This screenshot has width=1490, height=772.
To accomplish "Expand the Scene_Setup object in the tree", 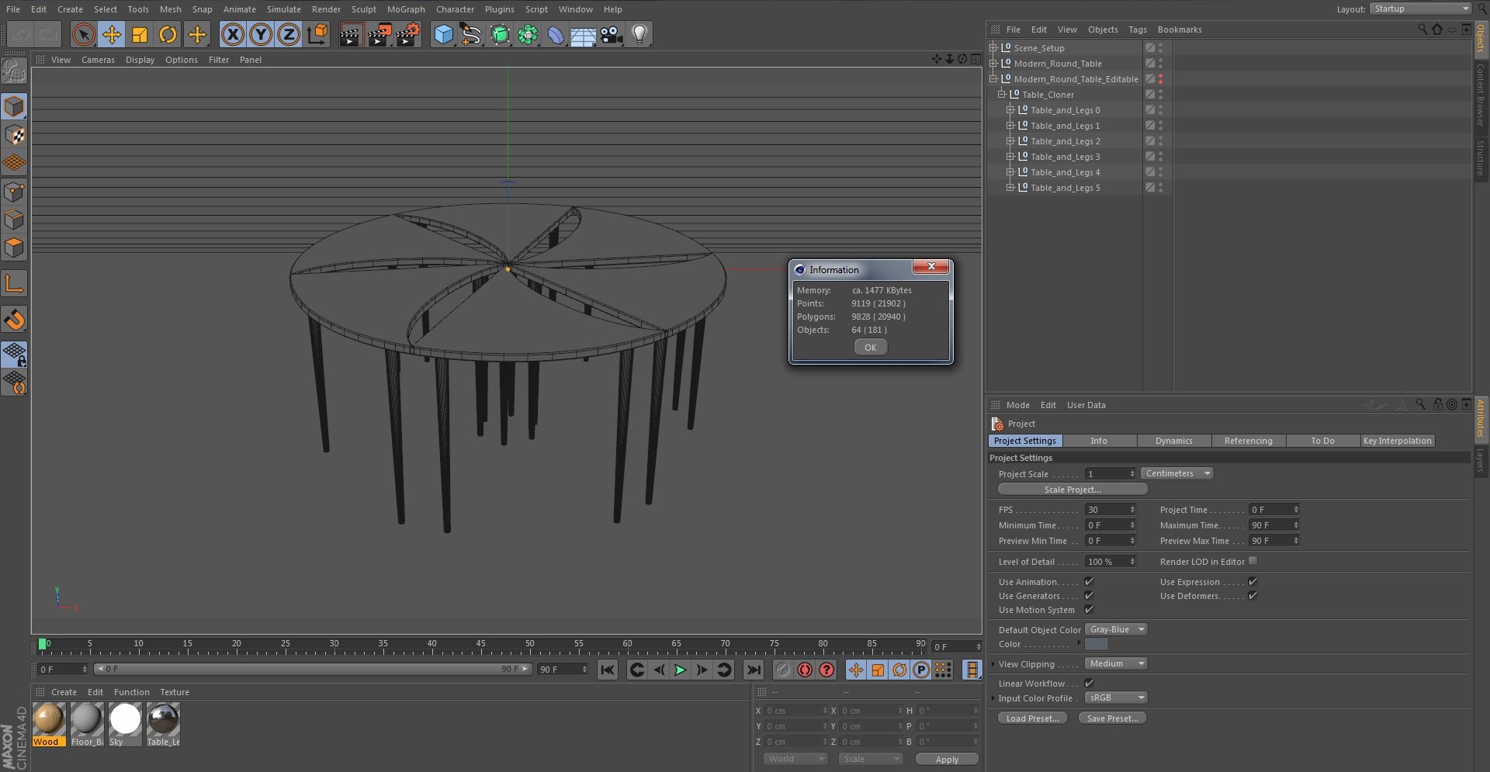I will [993, 48].
